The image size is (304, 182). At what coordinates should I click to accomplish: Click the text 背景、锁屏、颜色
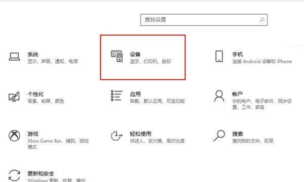point(46,101)
